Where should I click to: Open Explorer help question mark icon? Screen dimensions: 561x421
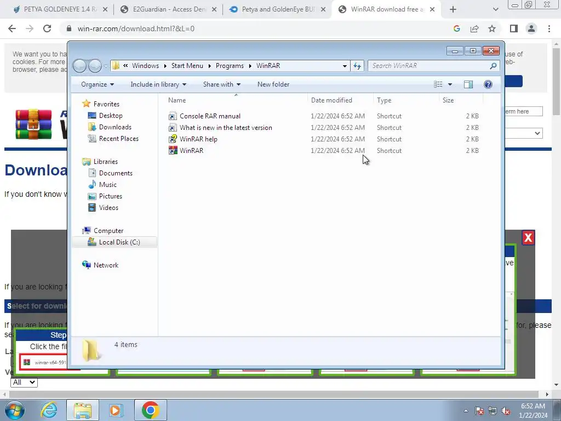click(488, 84)
